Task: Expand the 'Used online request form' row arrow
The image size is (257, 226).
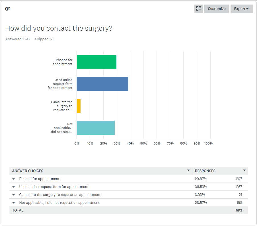Action: pyautogui.click(x=13, y=187)
